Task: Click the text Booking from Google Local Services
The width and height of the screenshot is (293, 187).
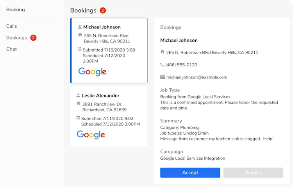Action: tap(195, 97)
